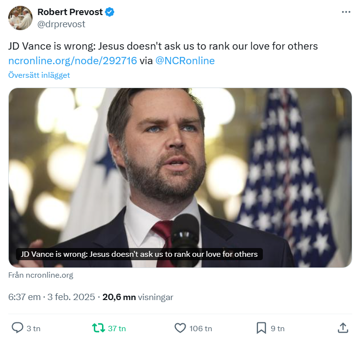361x338 pixels.
Task: Click "Översätt inlägget" to translate the post
Action: pos(39,75)
